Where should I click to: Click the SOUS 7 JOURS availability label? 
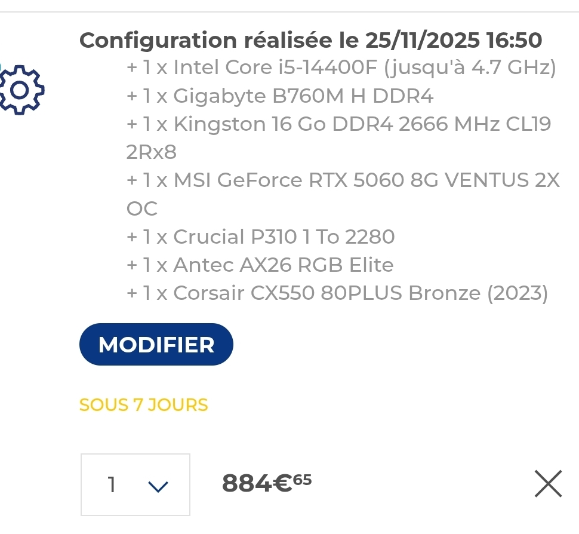pyautogui.click(x=144, y=405)
